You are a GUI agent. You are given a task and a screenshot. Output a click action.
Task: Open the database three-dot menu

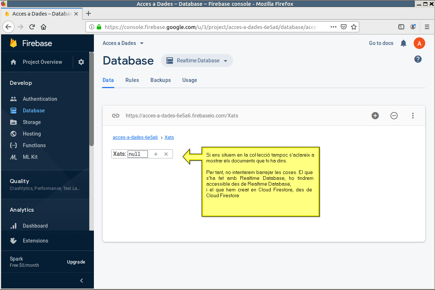413,116
